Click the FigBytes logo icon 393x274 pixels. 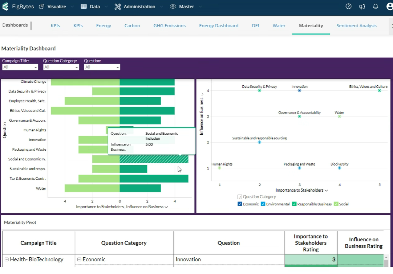pos(5,7)
